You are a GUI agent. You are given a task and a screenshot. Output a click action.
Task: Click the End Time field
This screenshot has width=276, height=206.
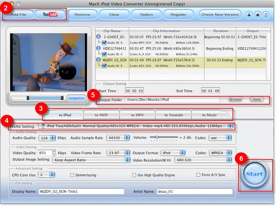(210, 91)
